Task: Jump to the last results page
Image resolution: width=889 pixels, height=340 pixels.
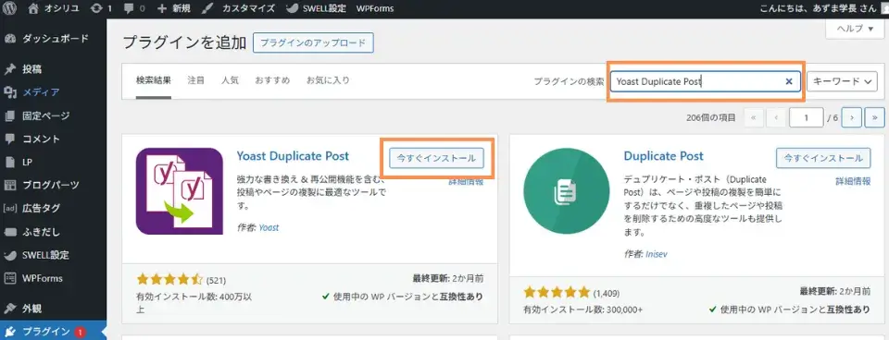Action: coord(875,117)
